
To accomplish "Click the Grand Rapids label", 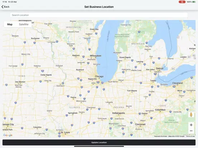I will click(125, 57).
